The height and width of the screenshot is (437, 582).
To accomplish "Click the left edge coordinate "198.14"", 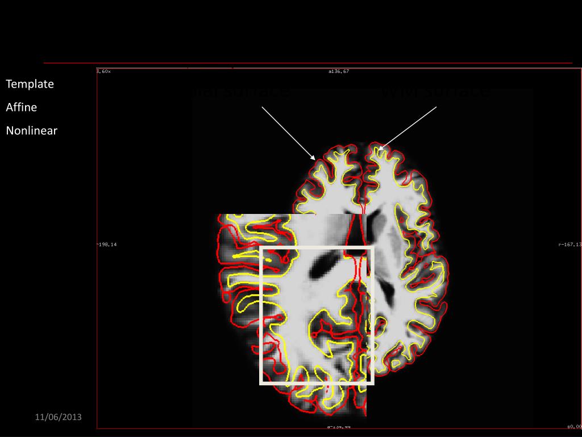I will [107, 245].
